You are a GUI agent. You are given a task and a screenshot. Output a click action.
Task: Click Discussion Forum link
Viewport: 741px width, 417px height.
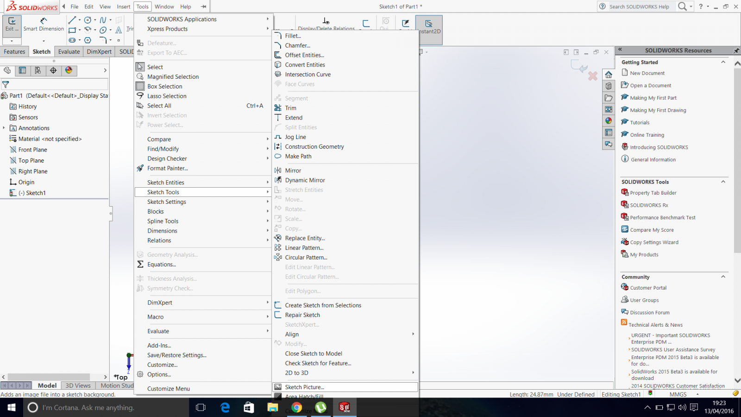pos(650,313)
